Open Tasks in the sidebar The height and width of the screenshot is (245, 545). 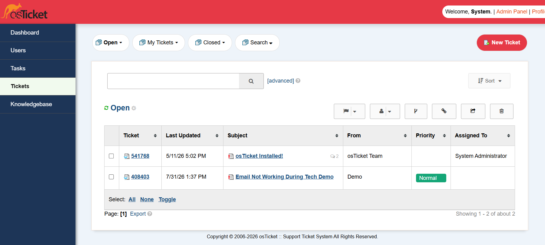(x=38, y=69)
